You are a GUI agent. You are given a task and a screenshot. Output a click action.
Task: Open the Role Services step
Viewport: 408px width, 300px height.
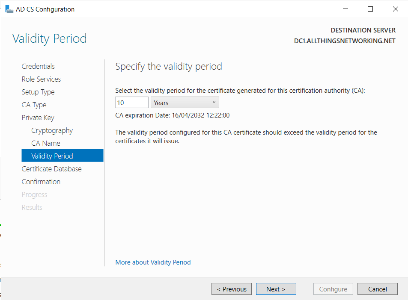coord(41,79)
